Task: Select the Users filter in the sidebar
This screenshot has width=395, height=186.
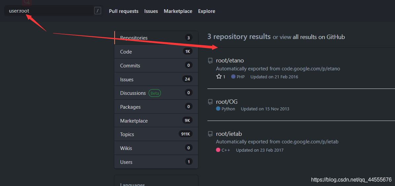Action: [x=156, y=162]
